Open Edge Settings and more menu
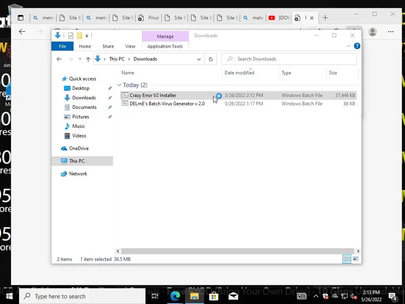The image size is (405, 304). 390,32
